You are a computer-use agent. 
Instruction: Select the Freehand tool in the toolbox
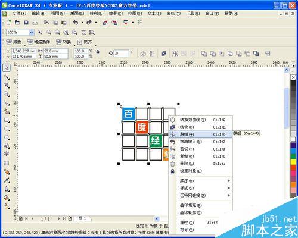(7, 103)
